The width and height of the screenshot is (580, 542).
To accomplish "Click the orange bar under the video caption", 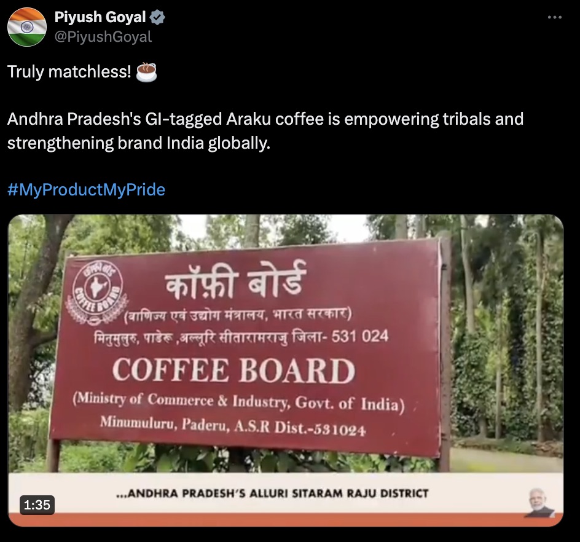I will coord(286,519).
